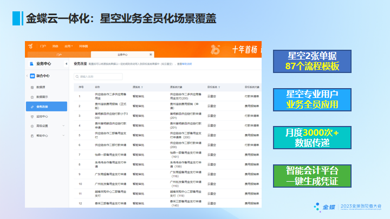Screen dimensions: 390x219
Task: Click the 87个流程模板 blue box
Action: 312,61
